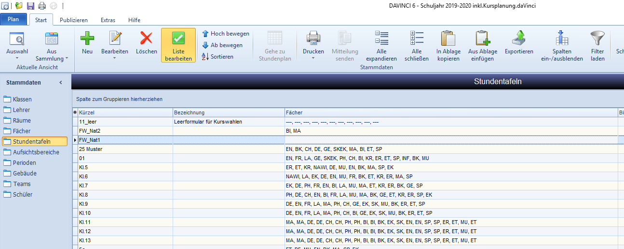
Task: Collapse the Stammdaten sidebar panel
Action: (x=61, y=83)
